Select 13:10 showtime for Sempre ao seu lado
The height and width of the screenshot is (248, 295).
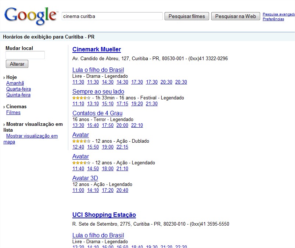[93, 103]
